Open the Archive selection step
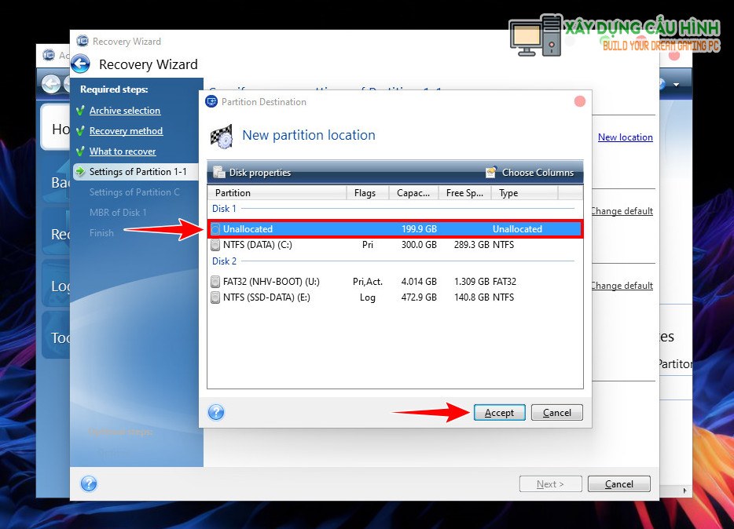 [x=124, y=111]
